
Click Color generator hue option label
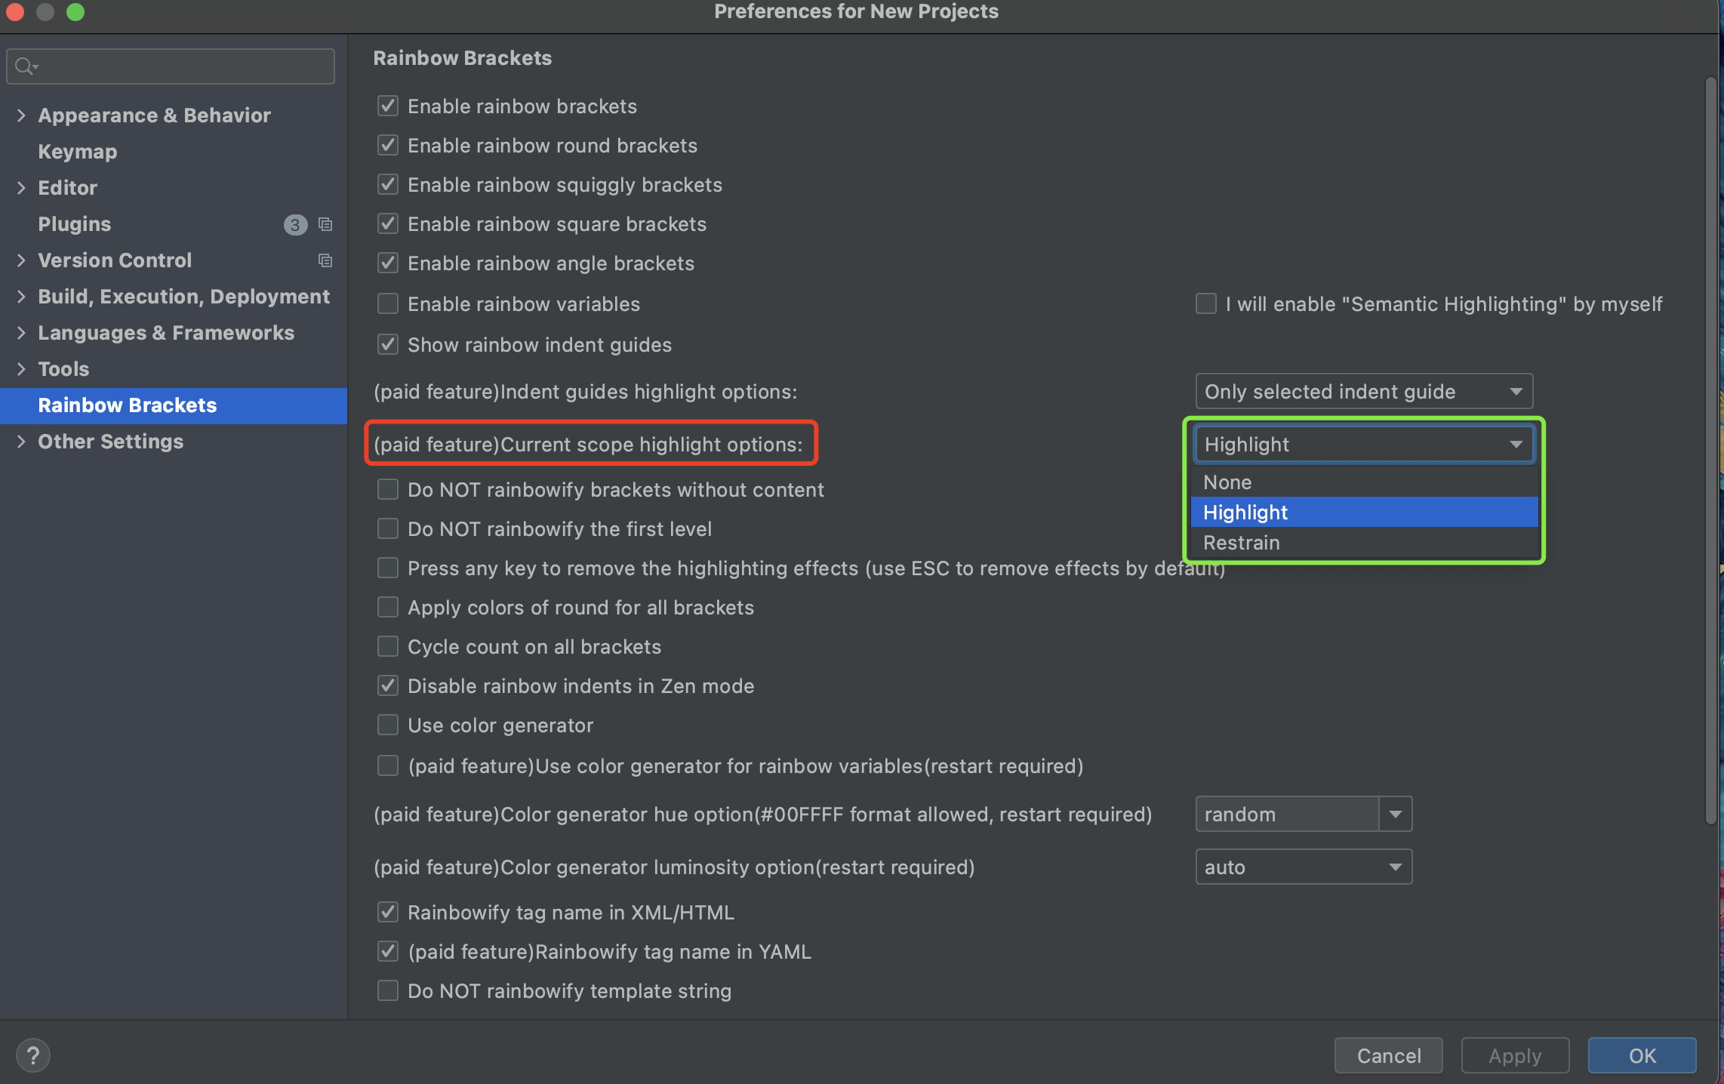coord(762,815)
